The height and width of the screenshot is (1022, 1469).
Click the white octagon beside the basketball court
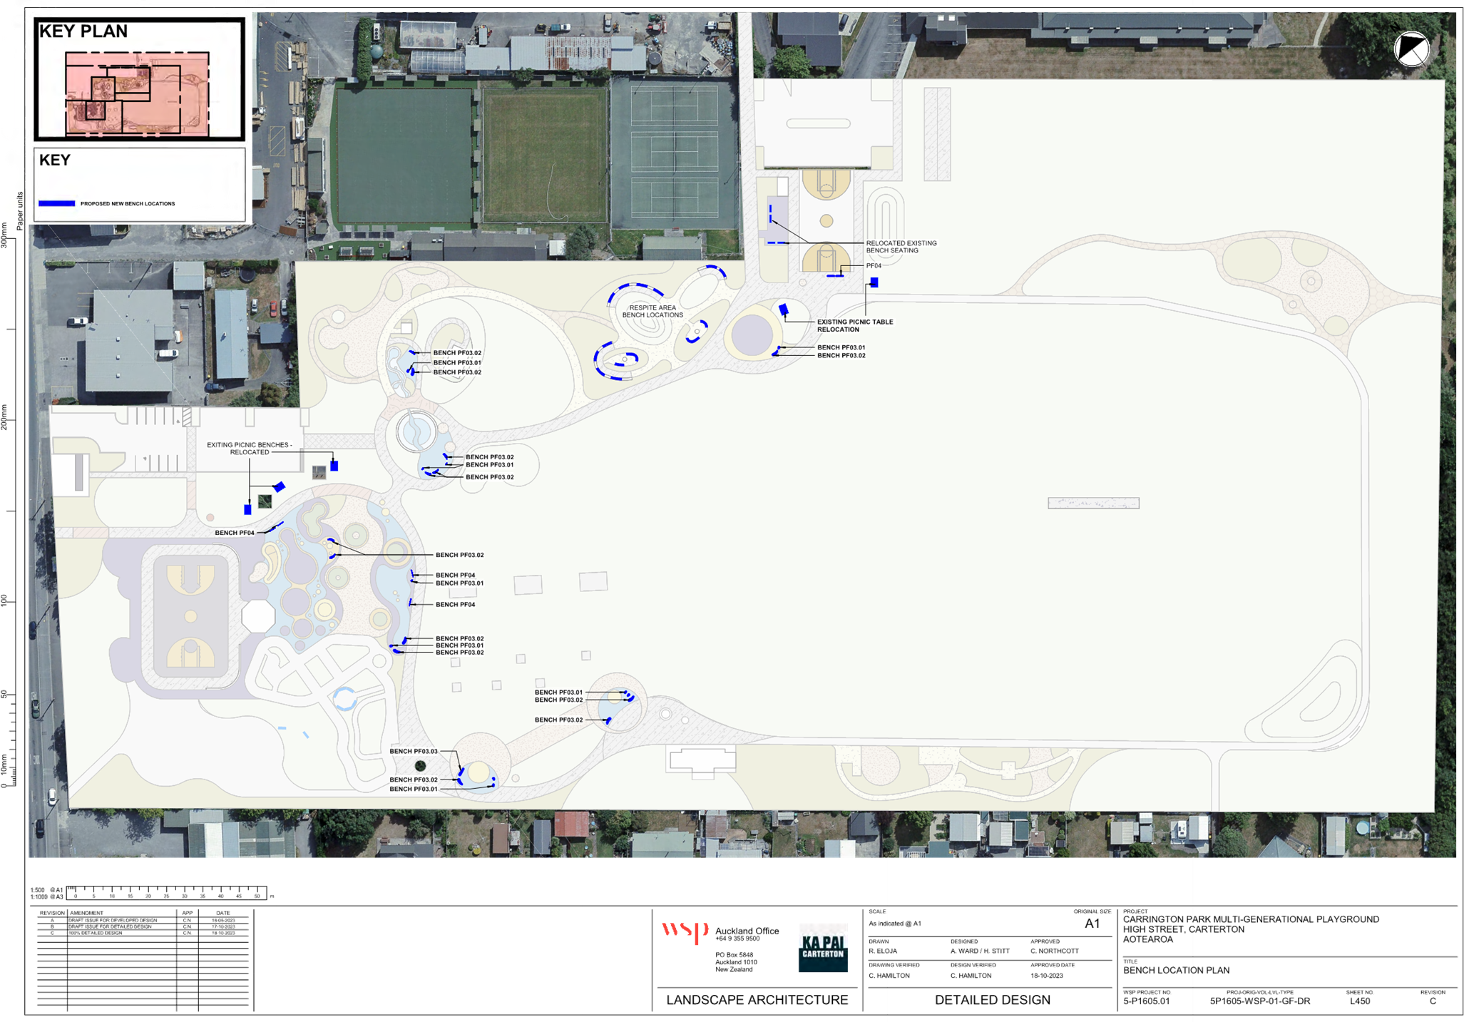point(258,616)
